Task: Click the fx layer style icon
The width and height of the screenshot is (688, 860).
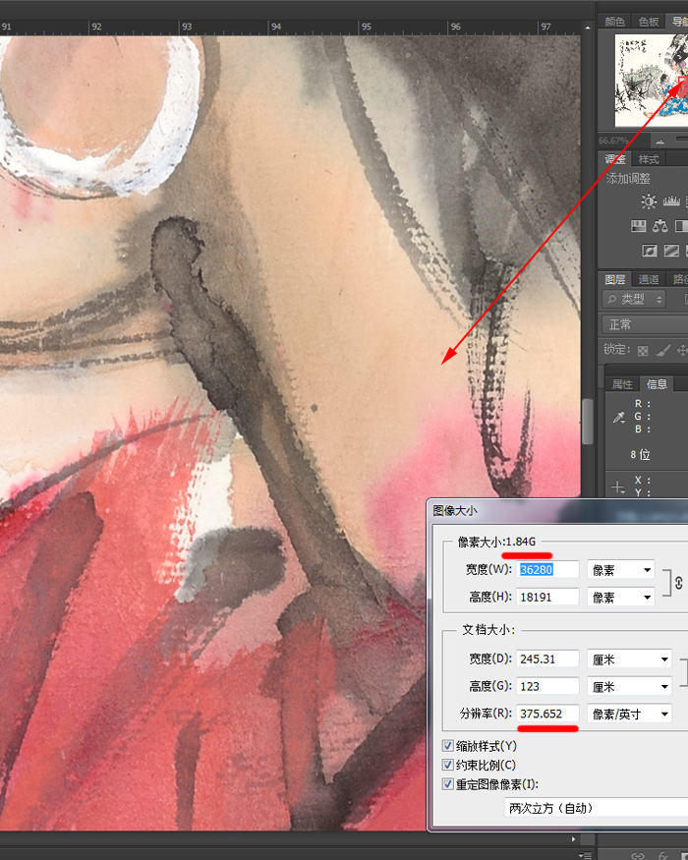Action: click(x=663, y=856)
